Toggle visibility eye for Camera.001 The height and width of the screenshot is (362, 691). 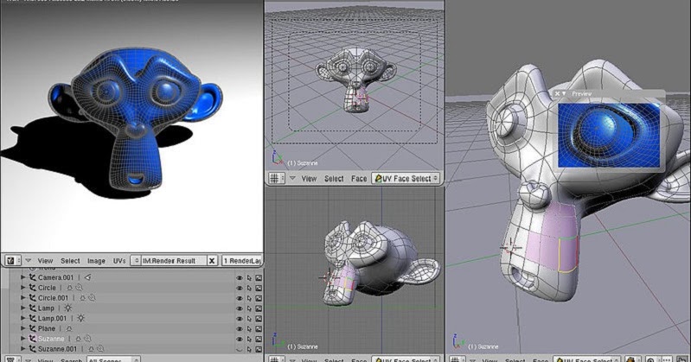240,278
